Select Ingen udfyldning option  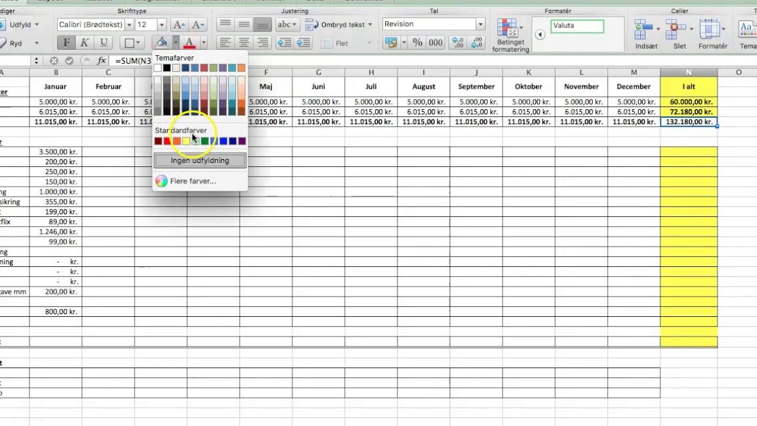(200, 160)
